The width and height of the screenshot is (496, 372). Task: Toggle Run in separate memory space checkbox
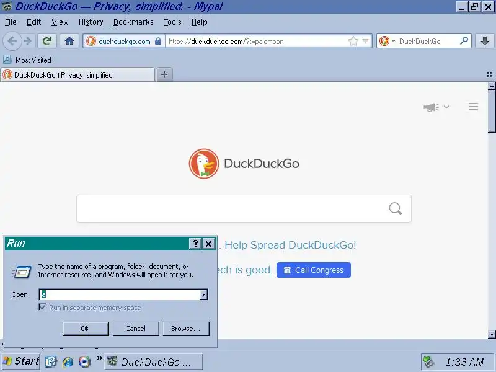pos(42,307)
